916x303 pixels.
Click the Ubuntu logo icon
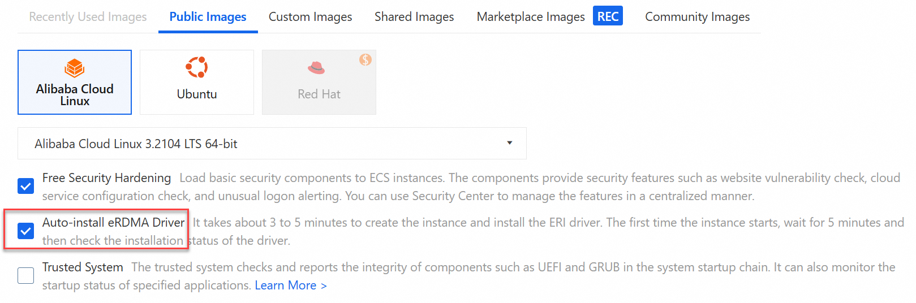197,67
